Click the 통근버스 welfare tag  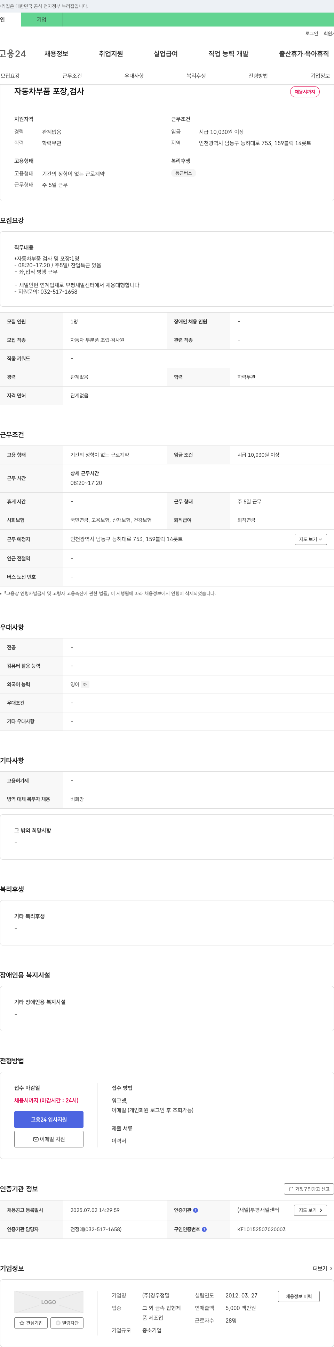184,173
